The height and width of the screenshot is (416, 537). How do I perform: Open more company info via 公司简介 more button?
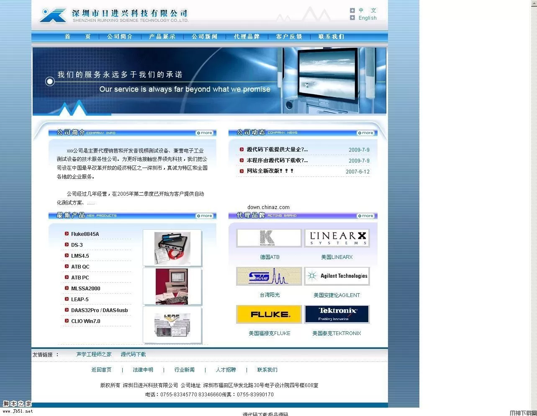204,132
